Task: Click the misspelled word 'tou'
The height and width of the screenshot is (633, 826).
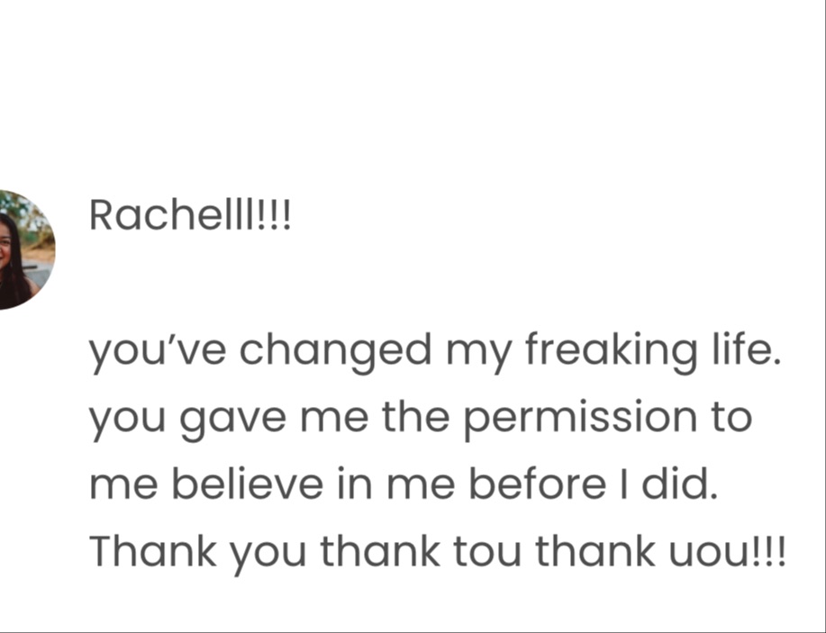Action: point(487,551)
